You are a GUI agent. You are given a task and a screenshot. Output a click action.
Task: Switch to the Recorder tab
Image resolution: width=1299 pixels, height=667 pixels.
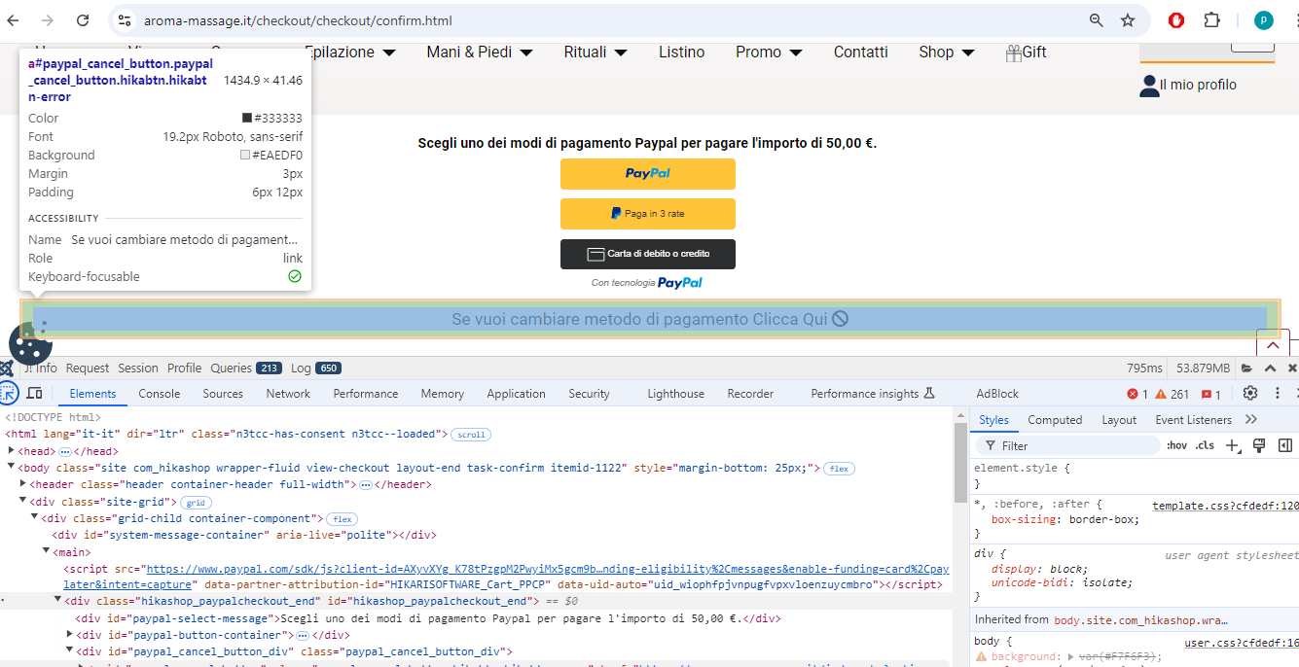pyautogui.click(x=750, y=394)
